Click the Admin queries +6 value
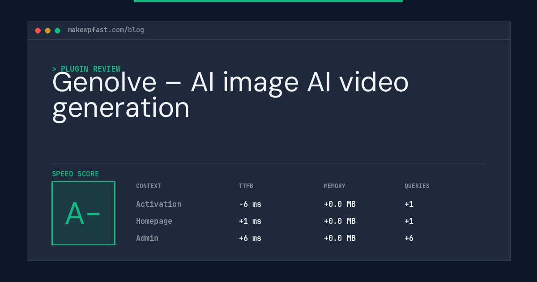The width and height of the screenshot is (537, 282). [409, 238]
